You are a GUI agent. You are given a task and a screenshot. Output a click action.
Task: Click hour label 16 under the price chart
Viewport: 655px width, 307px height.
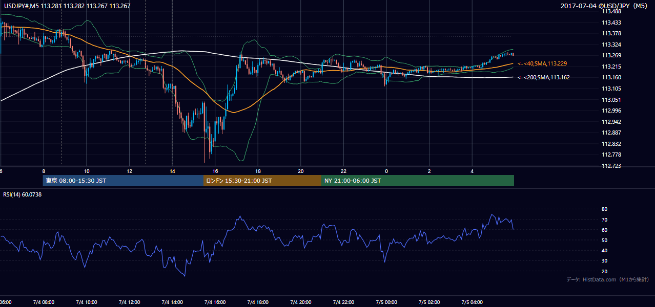[x=215, y=171]
